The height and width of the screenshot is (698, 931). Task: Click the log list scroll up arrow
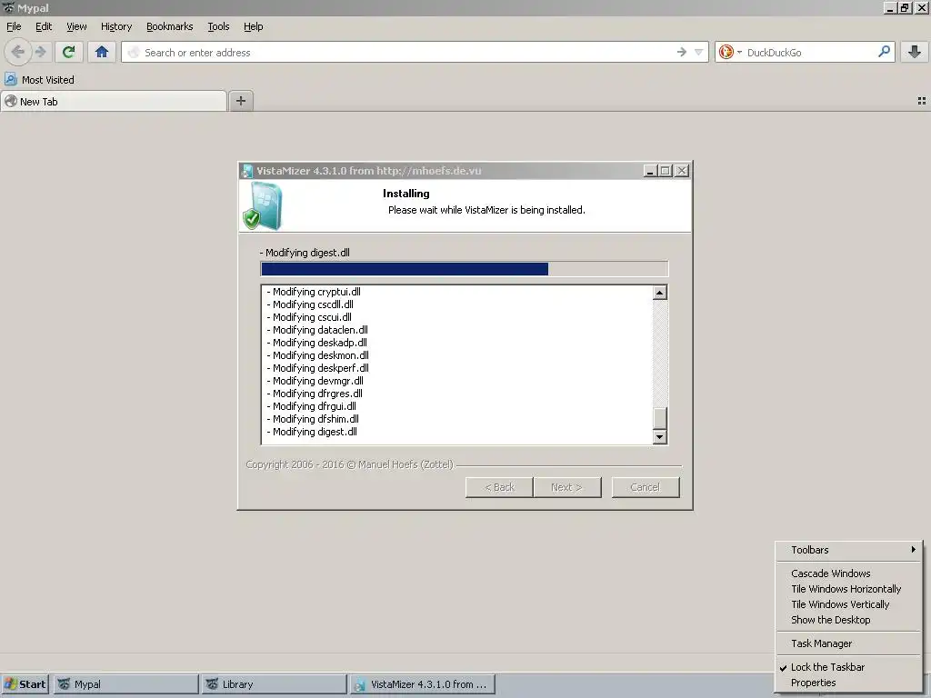(x=660, y=293)
